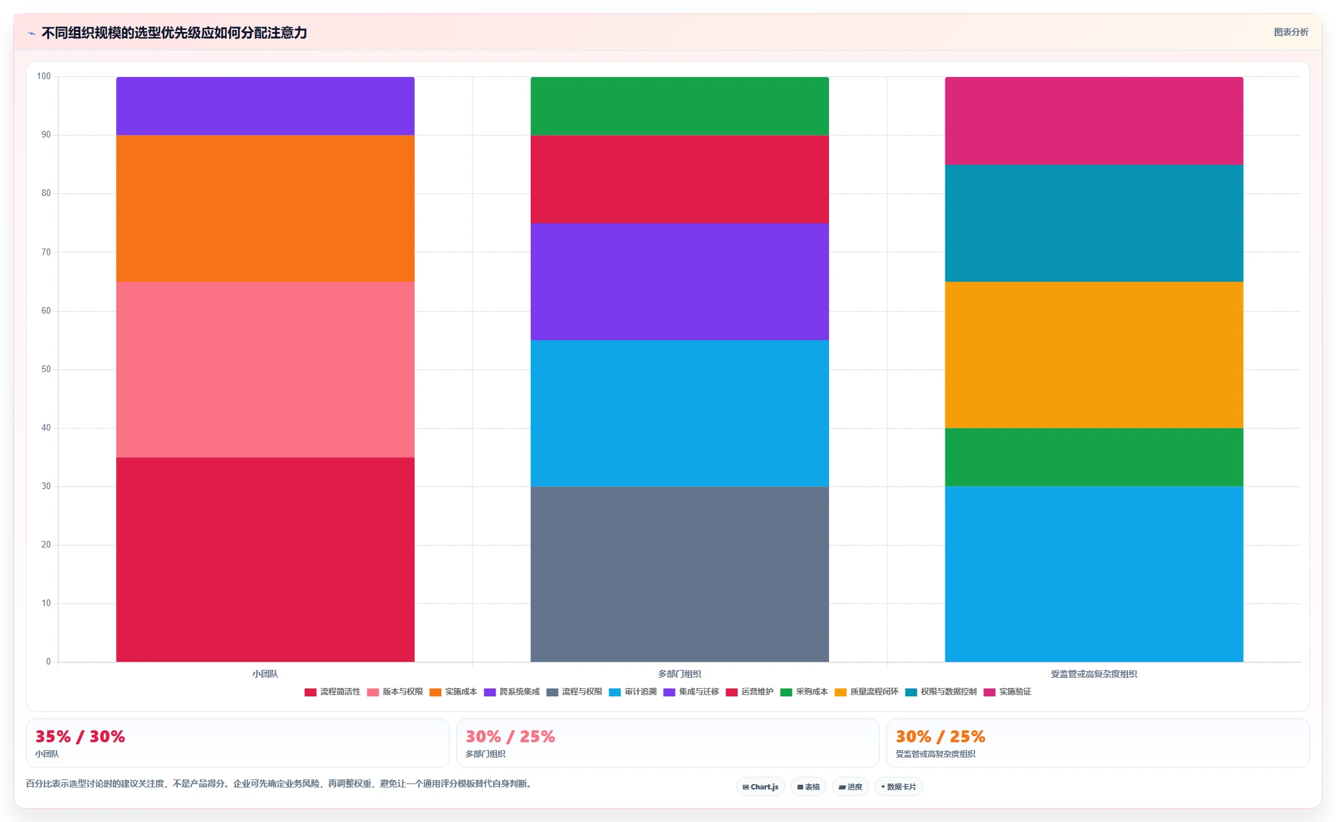Click the gray bottom segment of 多部门组织 bar

[680, 574]
